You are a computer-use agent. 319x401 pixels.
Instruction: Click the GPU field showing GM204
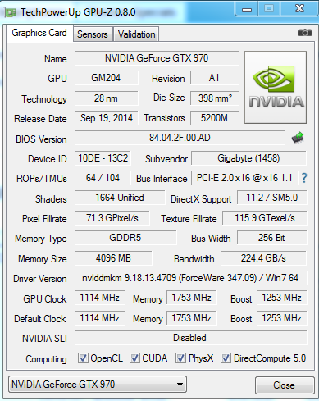106,78
